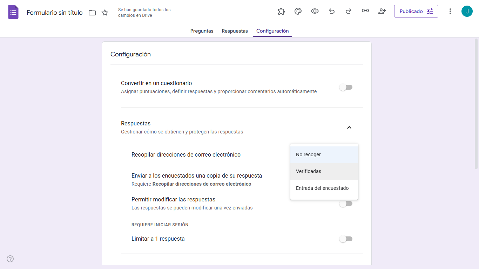Choose No recoger option
Image resolution: width=479 pixels, height=269 pixels.
click(324, 154)
